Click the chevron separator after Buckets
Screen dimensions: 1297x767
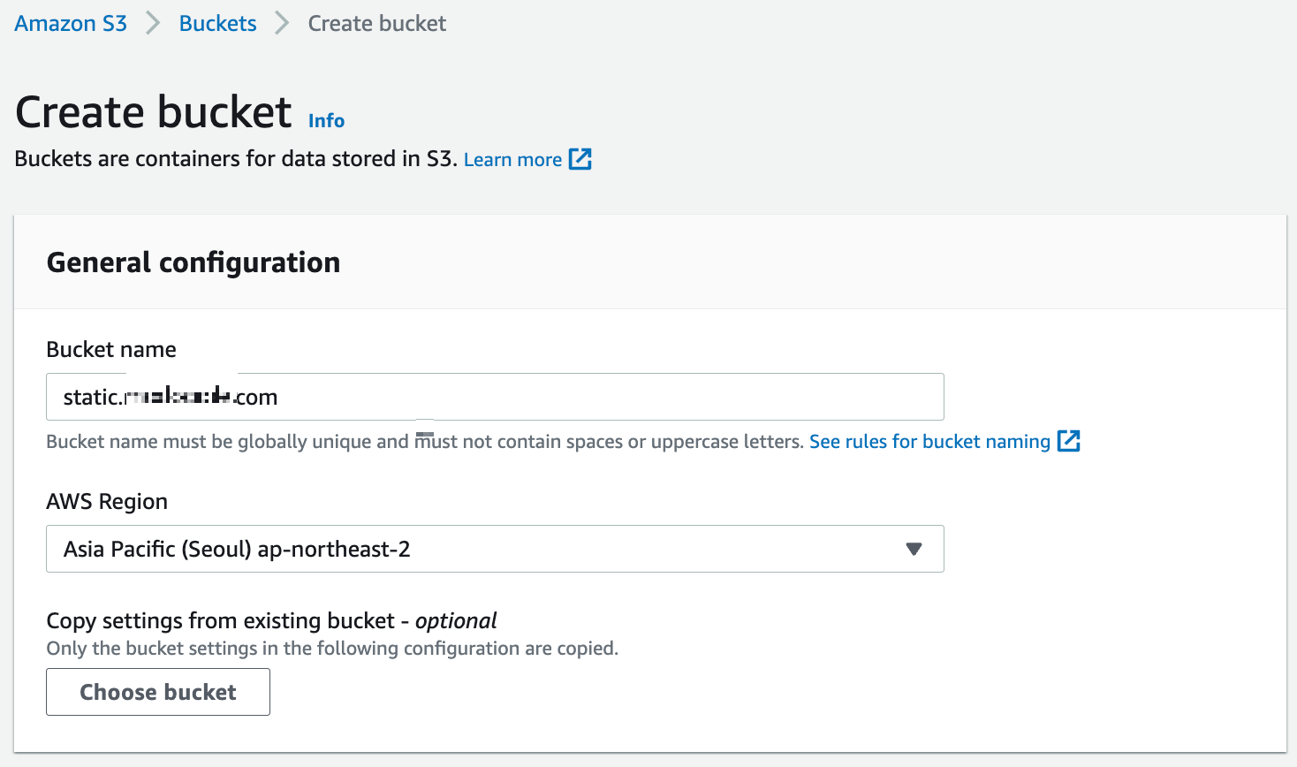(x=282, y=24)
